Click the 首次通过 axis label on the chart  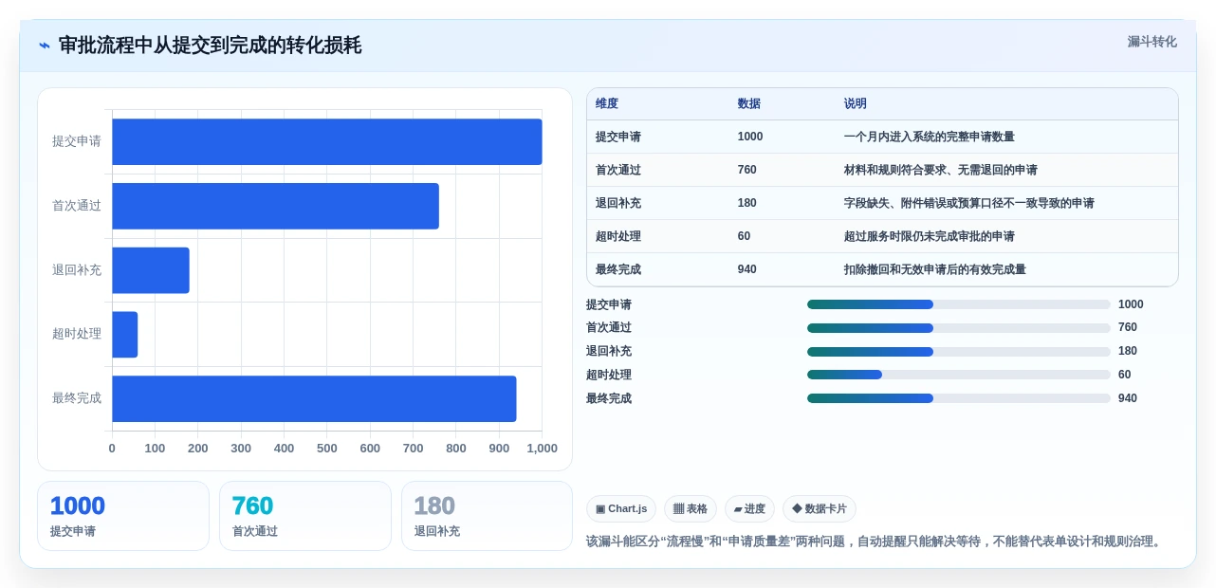click(77, 206)
